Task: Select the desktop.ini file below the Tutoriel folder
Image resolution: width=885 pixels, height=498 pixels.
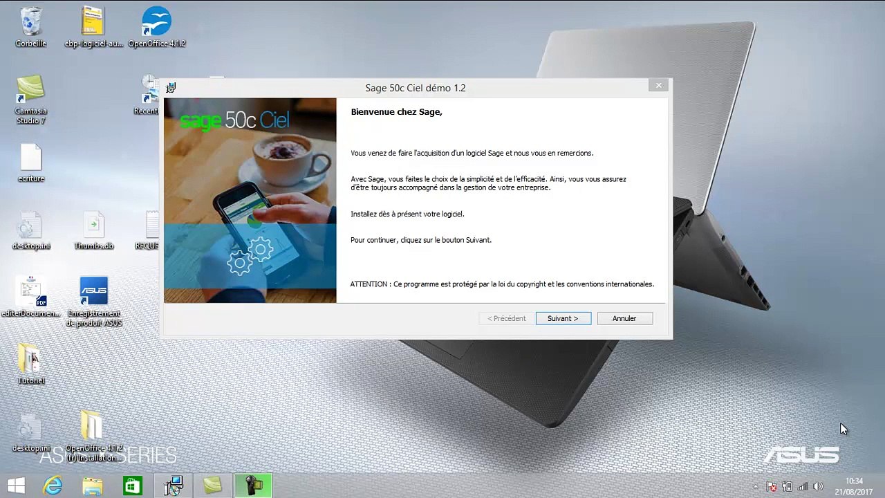Action: [x=31, y=433]
